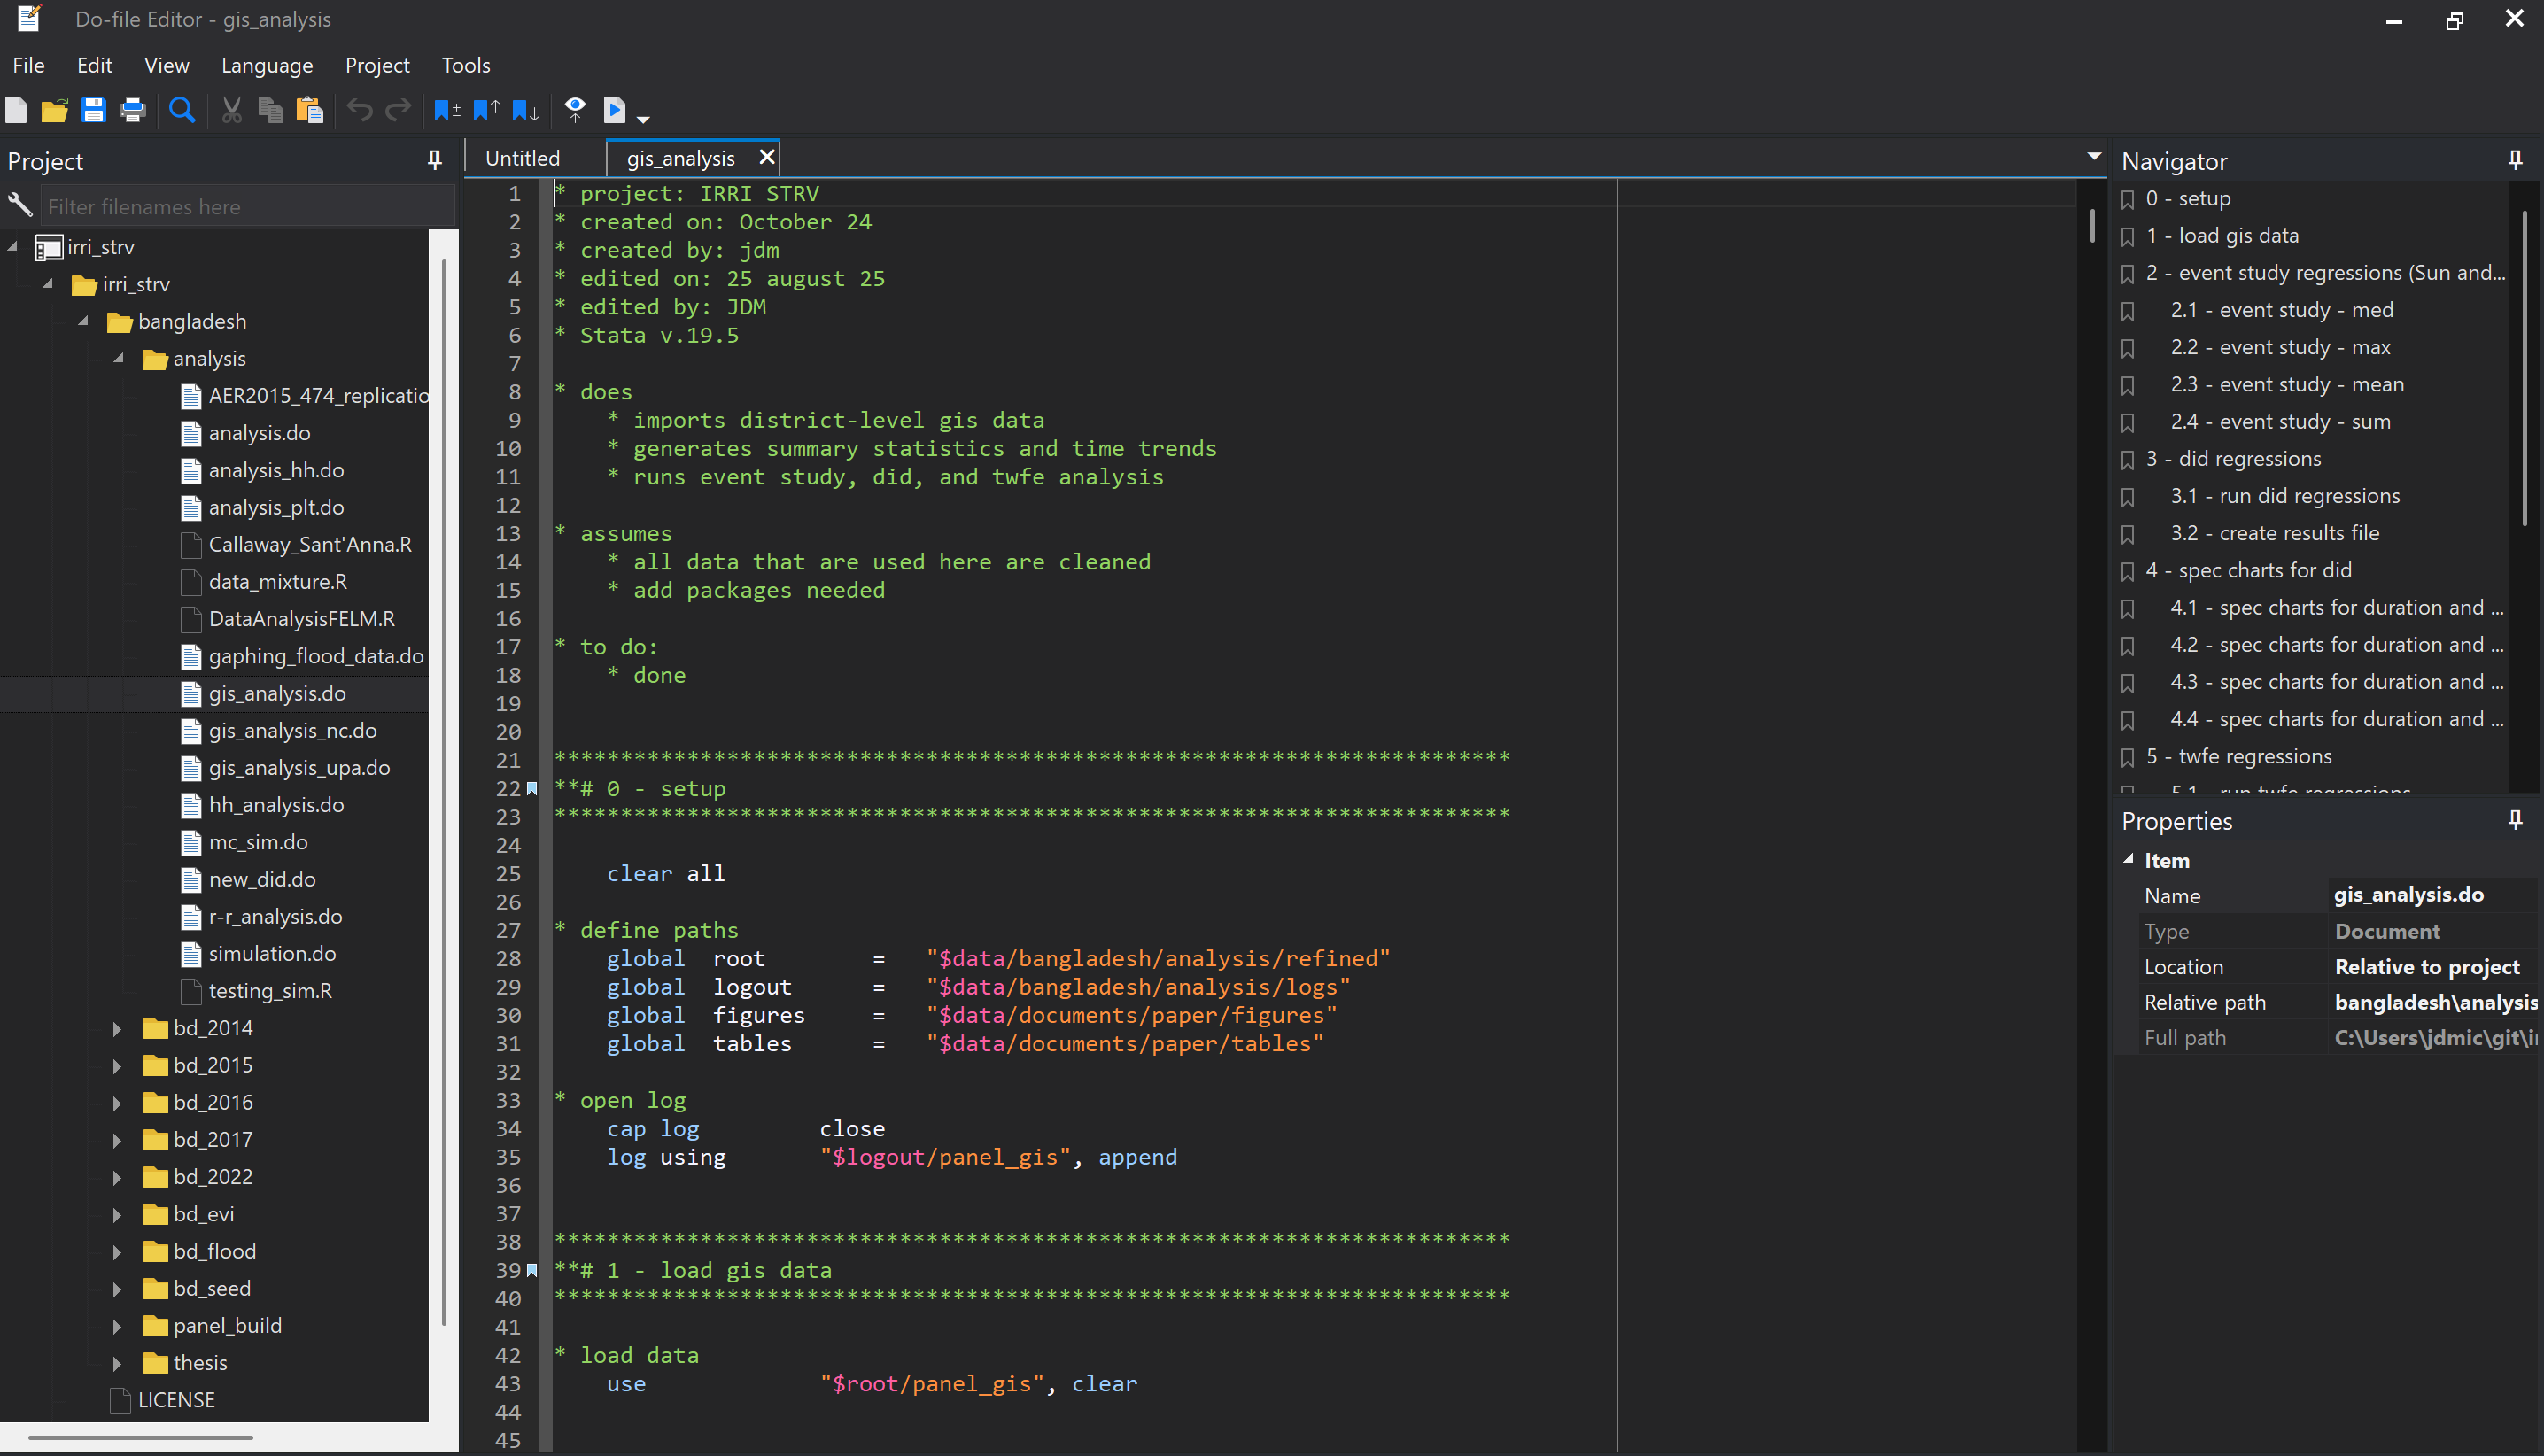Screen dimensions: 2544x1456
Task: Click bookmark icon beside '5 - twfe regressions'
Action: tap(2128, 757)
